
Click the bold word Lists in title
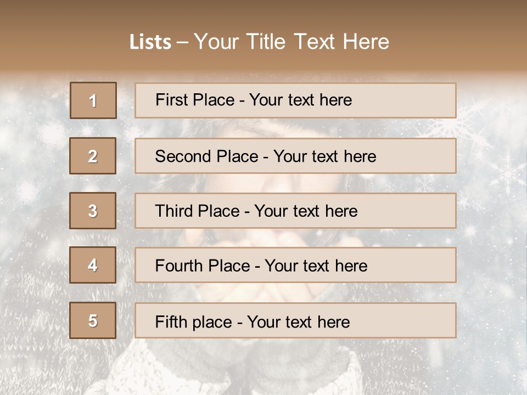[150, 42]
